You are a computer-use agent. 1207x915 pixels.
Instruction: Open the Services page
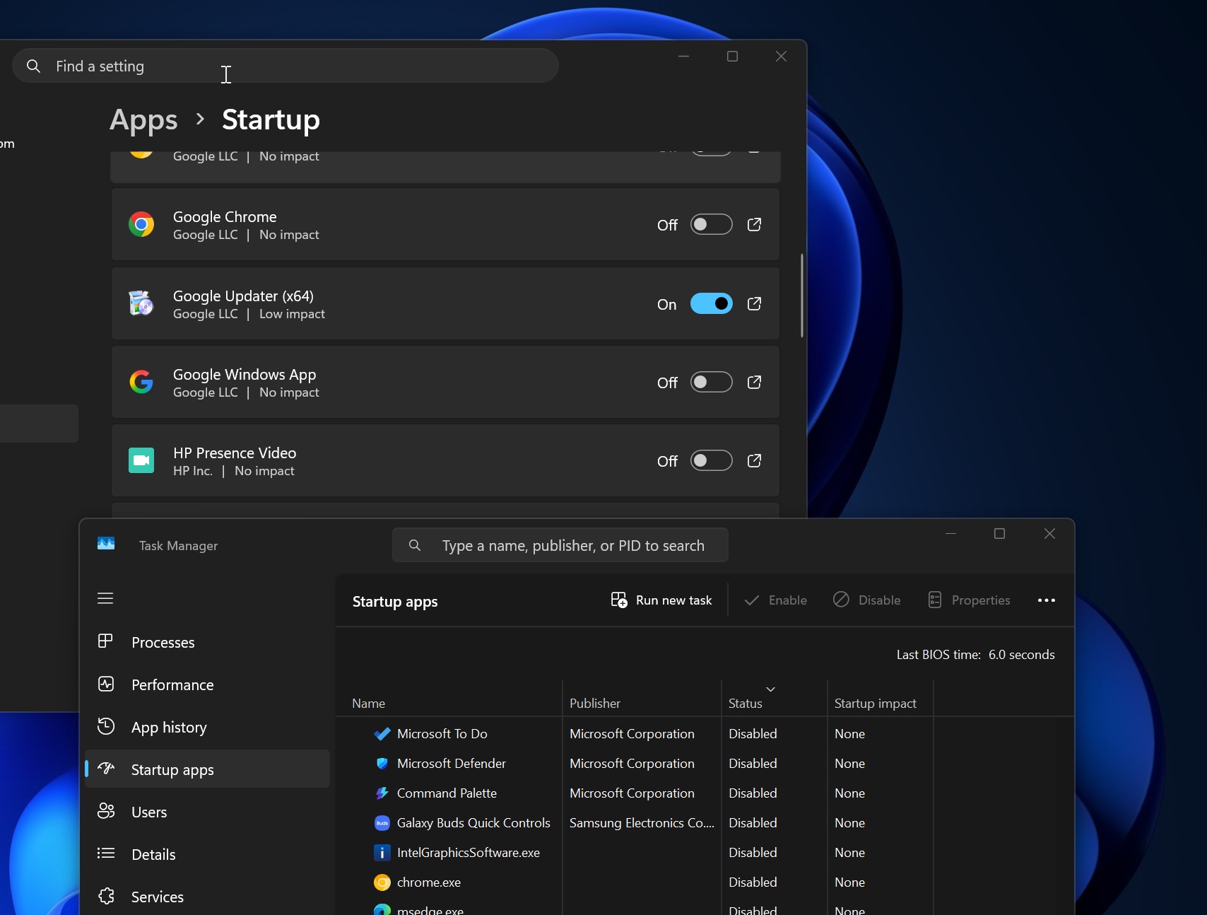tap(207, 897)
